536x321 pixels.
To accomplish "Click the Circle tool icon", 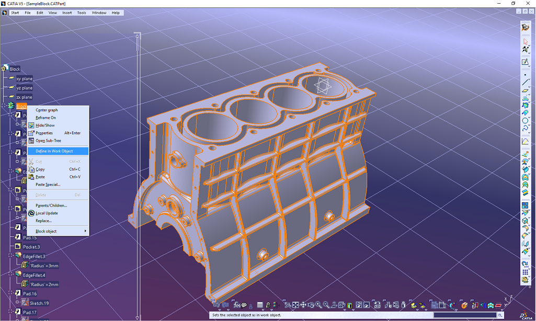I will 526,121.
